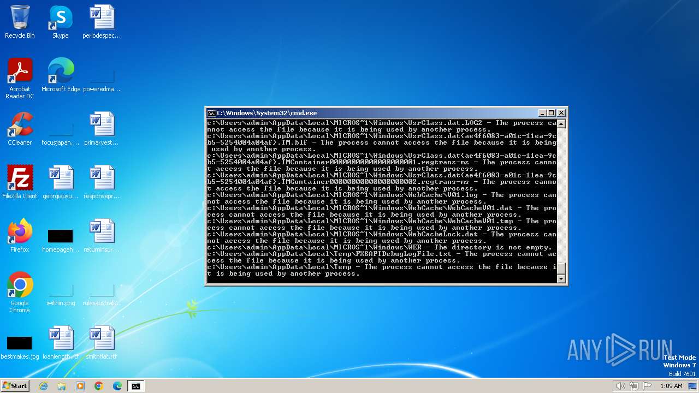Click the FXSAPIDebugLogFile.txt output line
The width and height of the screenshot is (699, 393).
(381, 257)
